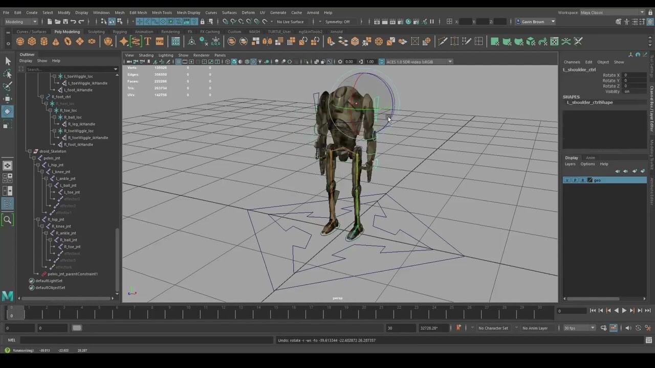Toggle visibility of the geo display layer
The image size is (655, 368).
click(566, 180)
